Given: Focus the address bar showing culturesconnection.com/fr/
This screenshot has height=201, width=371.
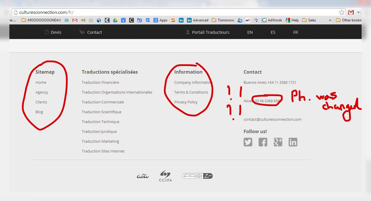Looking at the screenshot, I should coord(173,12).
